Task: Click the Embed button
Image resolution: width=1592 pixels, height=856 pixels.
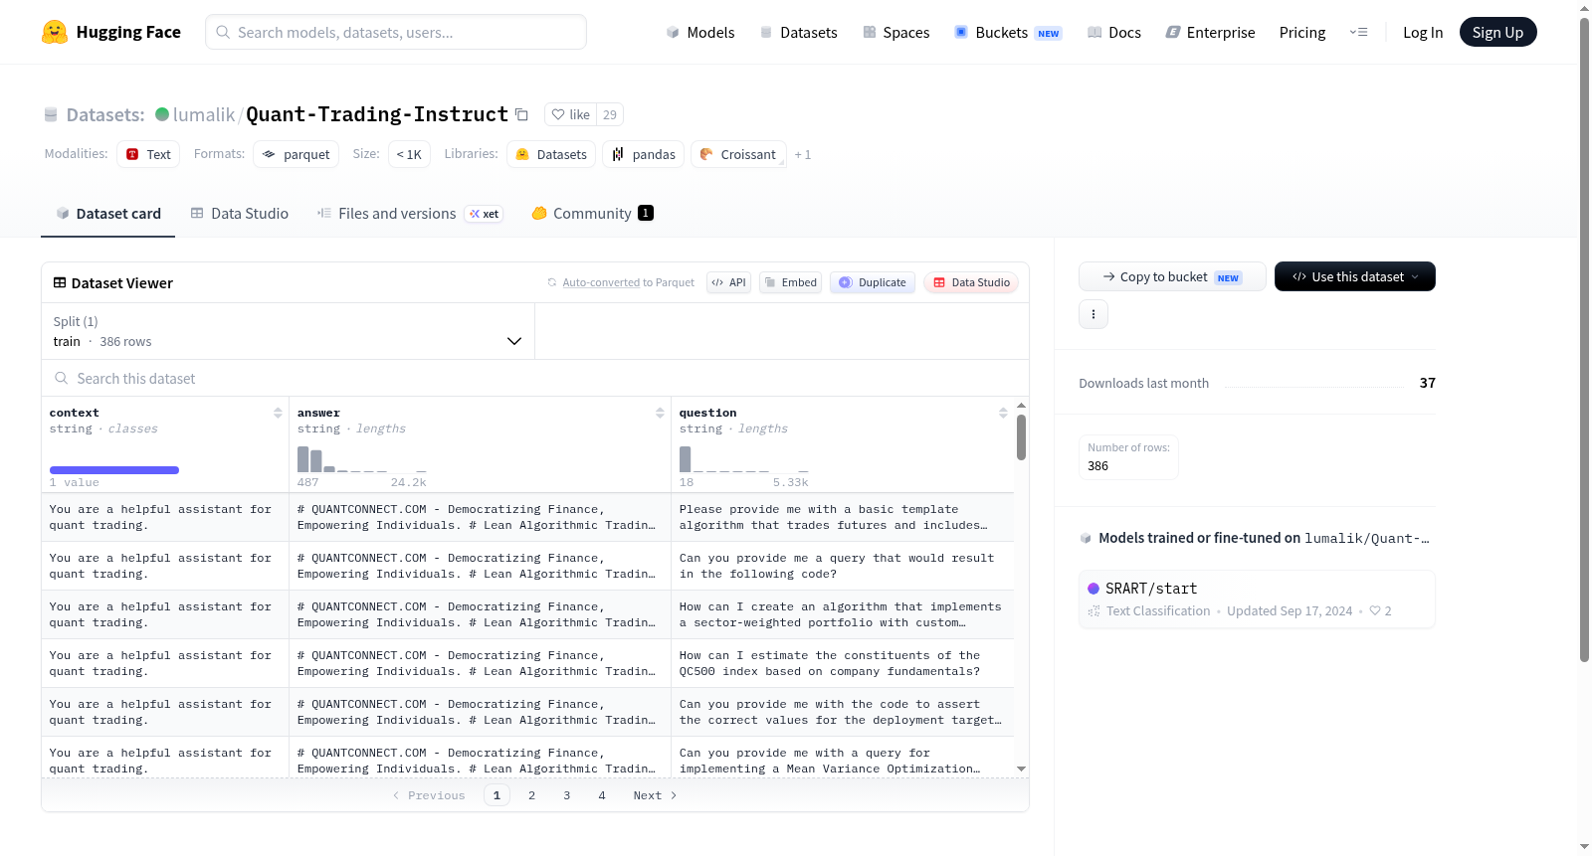Action: coord(791,282)
